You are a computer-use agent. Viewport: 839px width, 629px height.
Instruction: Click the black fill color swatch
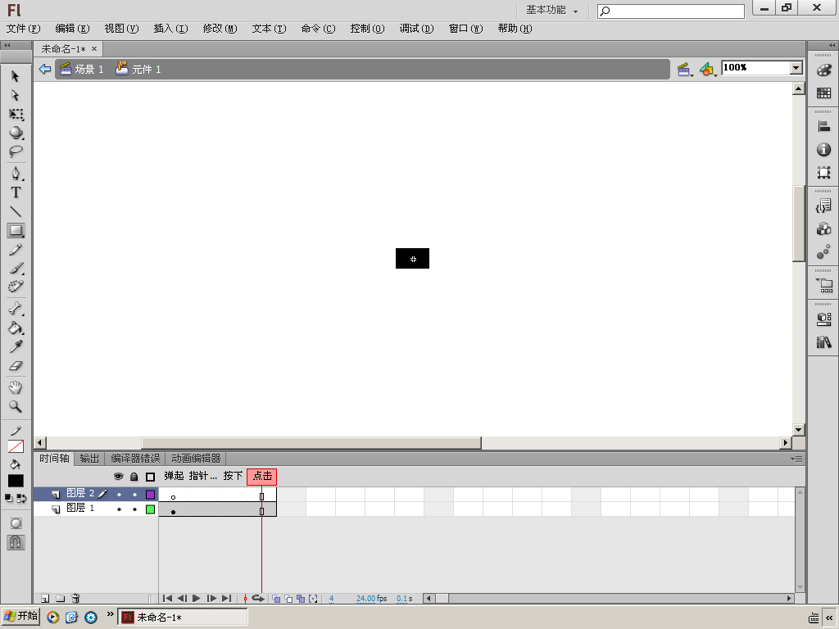[x=16, y=481]
